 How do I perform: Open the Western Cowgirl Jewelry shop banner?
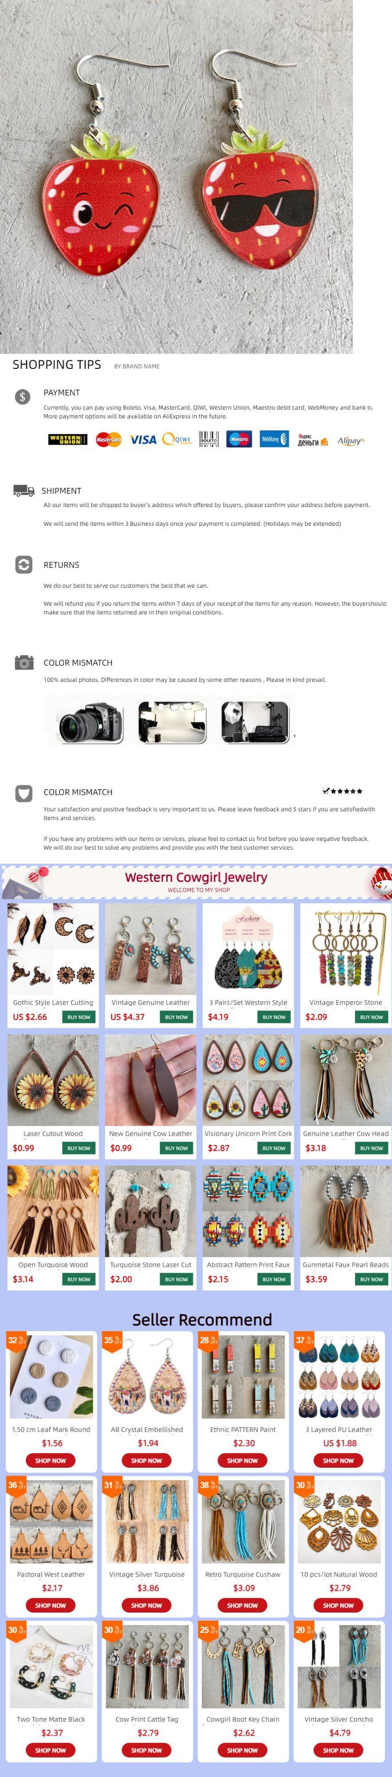pyautogui.click(x=196, y=883)
